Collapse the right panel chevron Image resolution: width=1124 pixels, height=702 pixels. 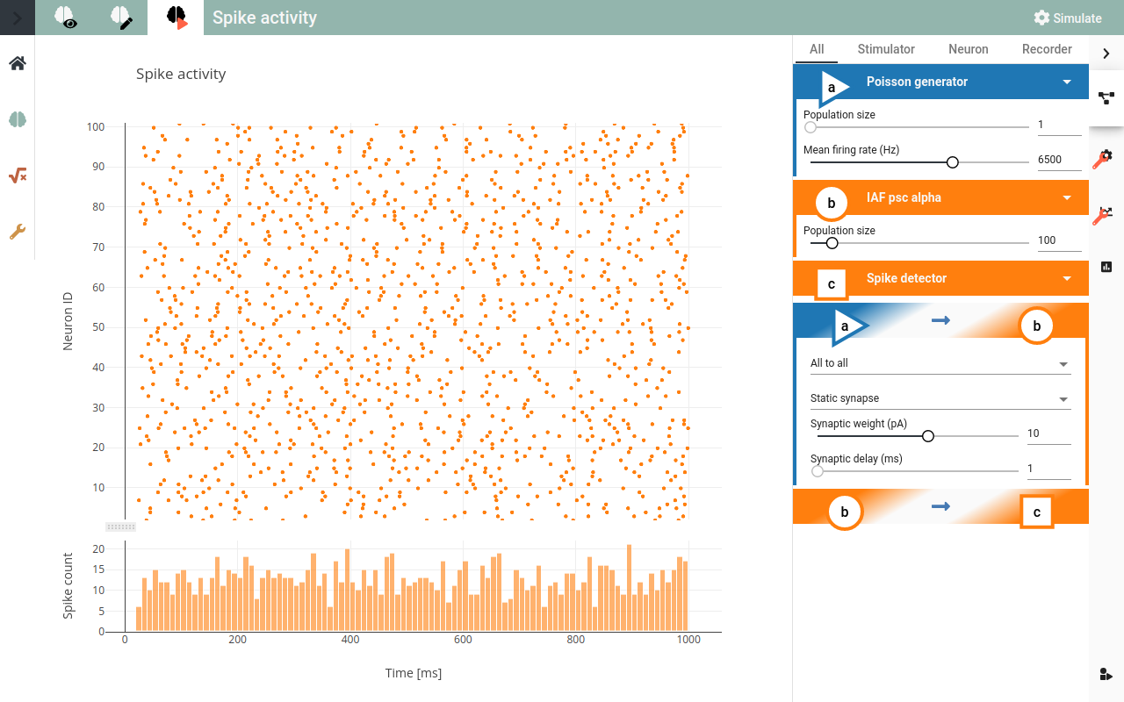1106,54
